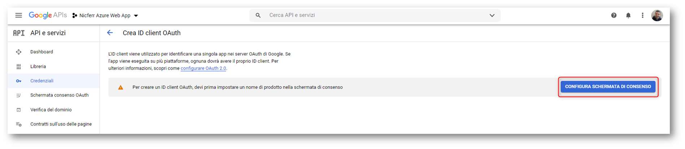The height and width of the screenshot is (149, 685).
Task: Click the user account avatar
Action: pos(657,15)
